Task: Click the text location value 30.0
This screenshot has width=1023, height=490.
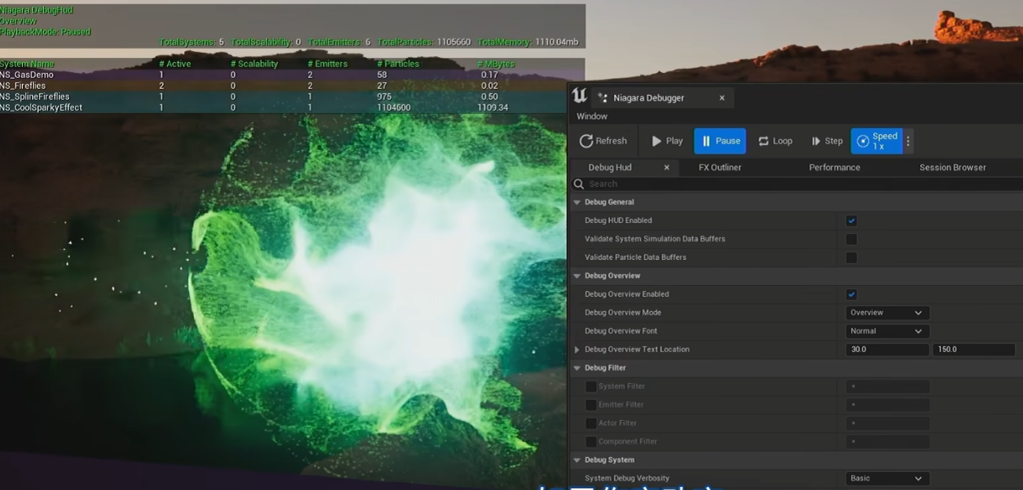Action: [887, 349]
